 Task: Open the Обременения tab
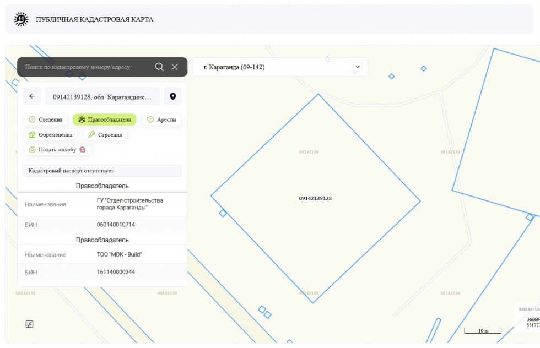coord(51,134)
